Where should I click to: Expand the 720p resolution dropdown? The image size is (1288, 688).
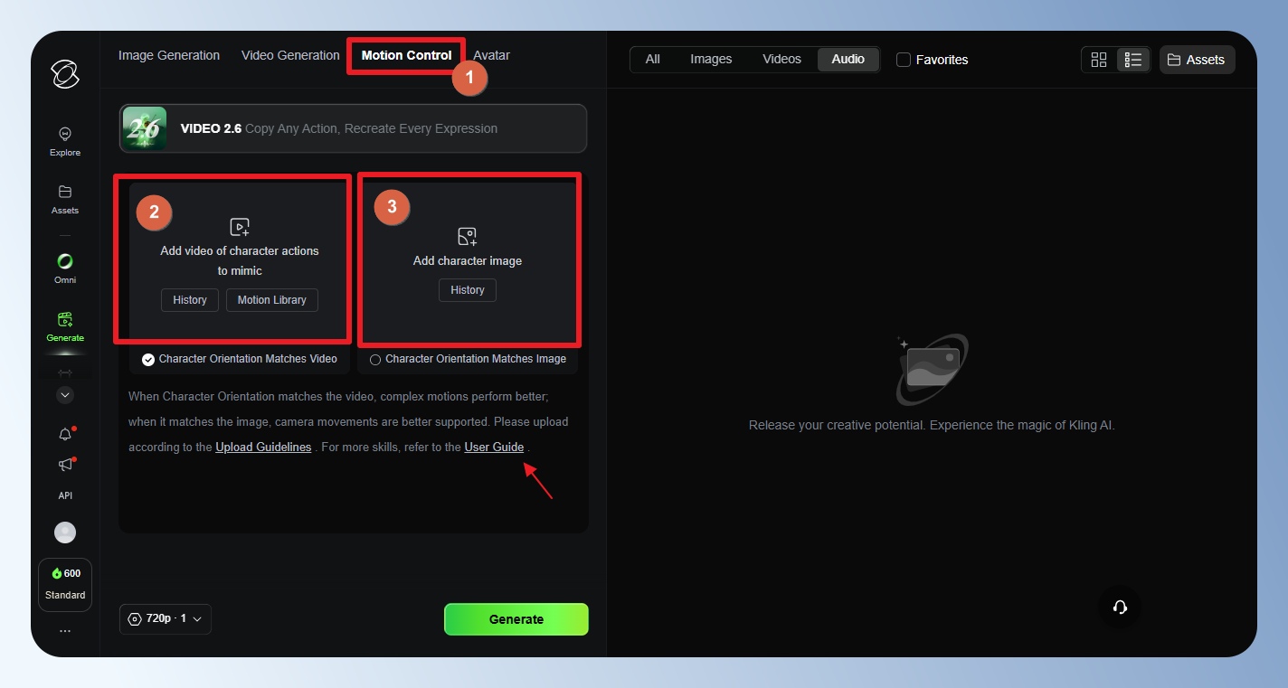[x=166, y=619]
